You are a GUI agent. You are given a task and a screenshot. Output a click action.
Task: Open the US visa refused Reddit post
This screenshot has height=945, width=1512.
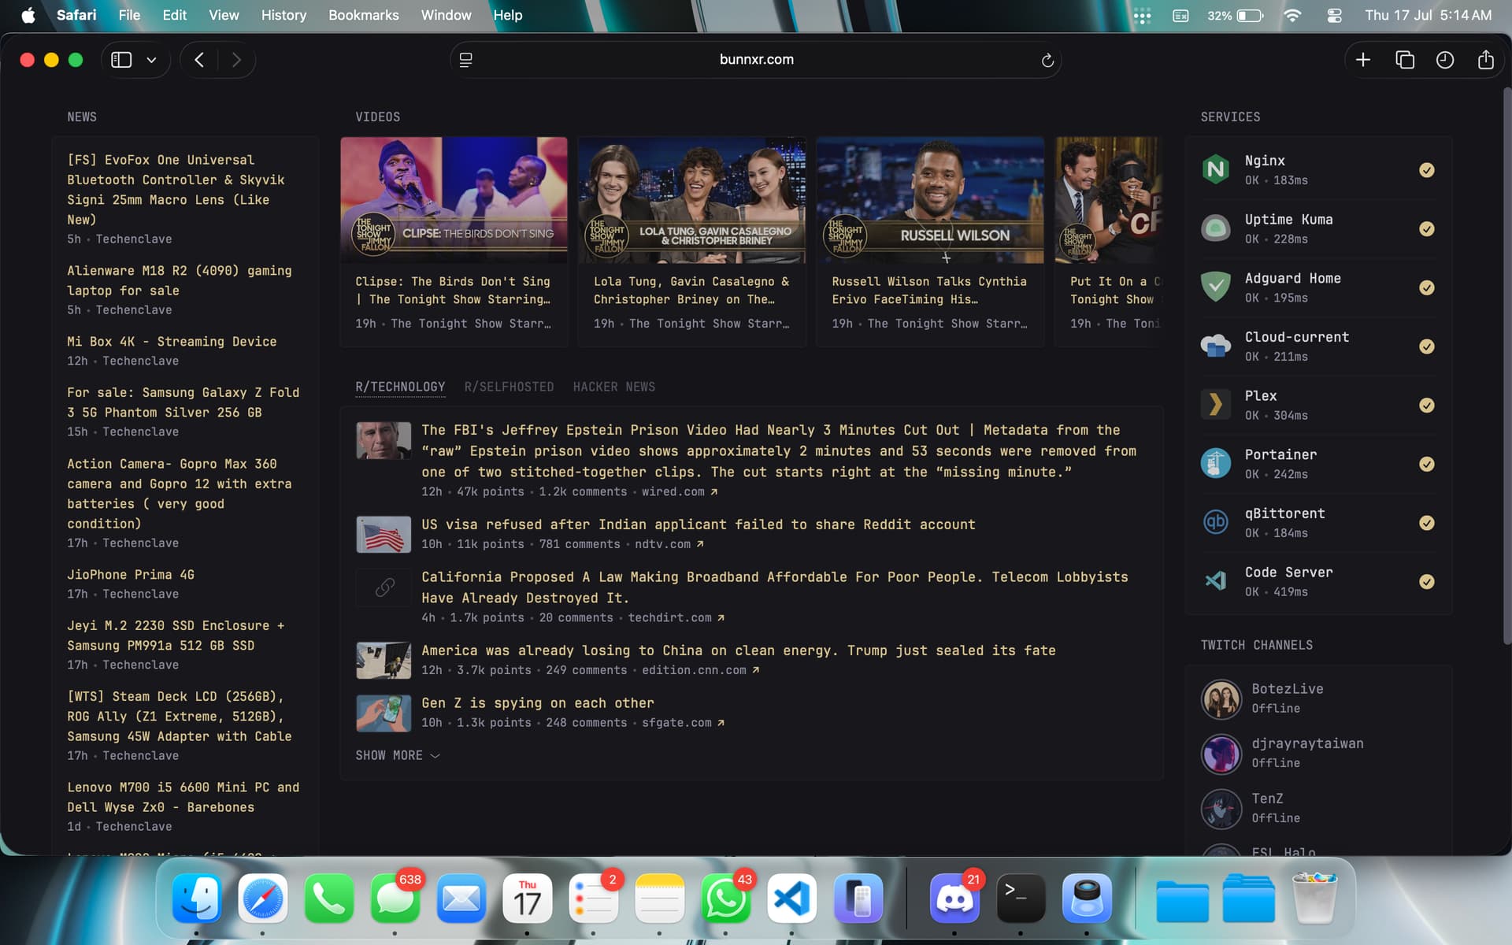click(x=698, y=524)
